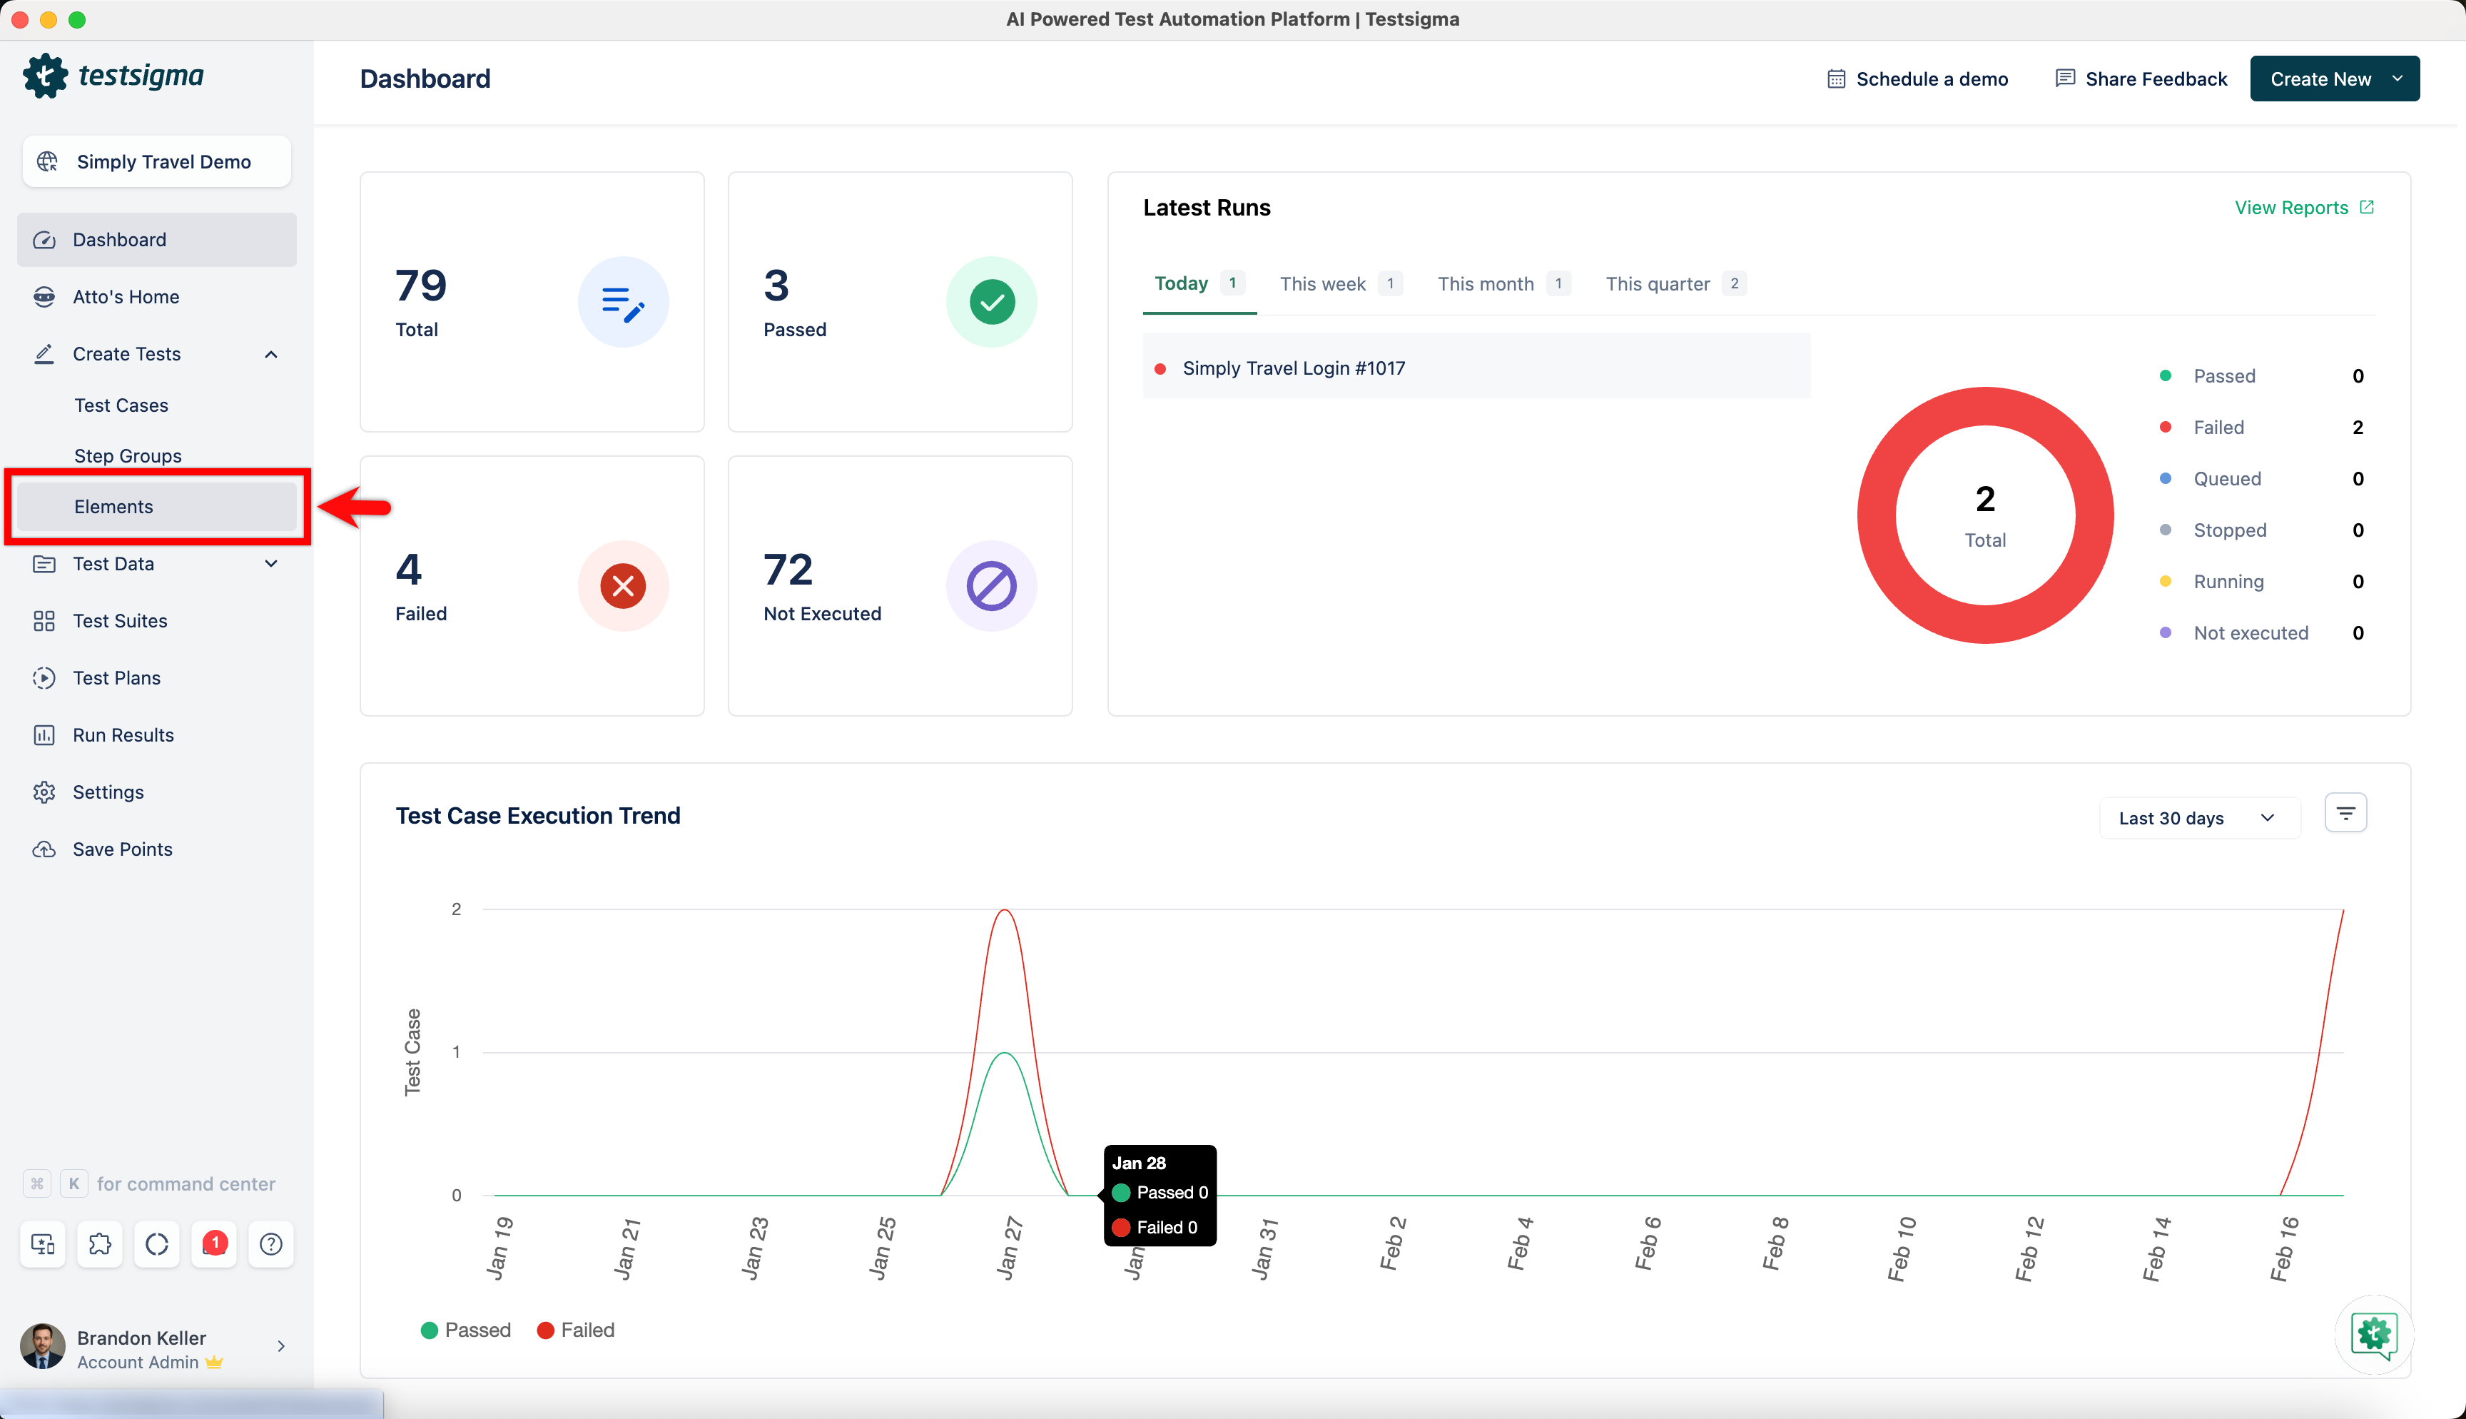The height and width of the screenshot is (1419, 2466).
Task: Click the devices monitor icon in sidebar
Action: (x=43, y=1243)
